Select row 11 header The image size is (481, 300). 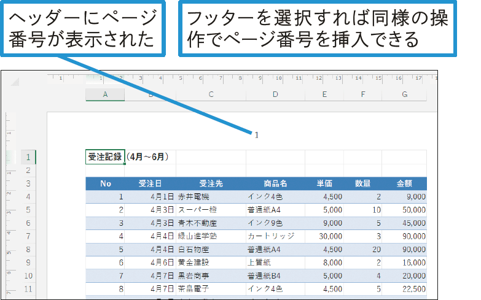click(x=28, y=289)
